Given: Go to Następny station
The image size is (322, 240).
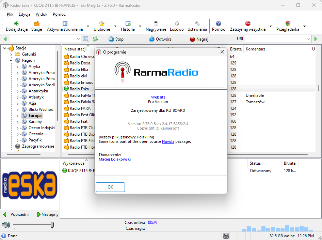Looking at the screenshot, I should tap(48, 214).
